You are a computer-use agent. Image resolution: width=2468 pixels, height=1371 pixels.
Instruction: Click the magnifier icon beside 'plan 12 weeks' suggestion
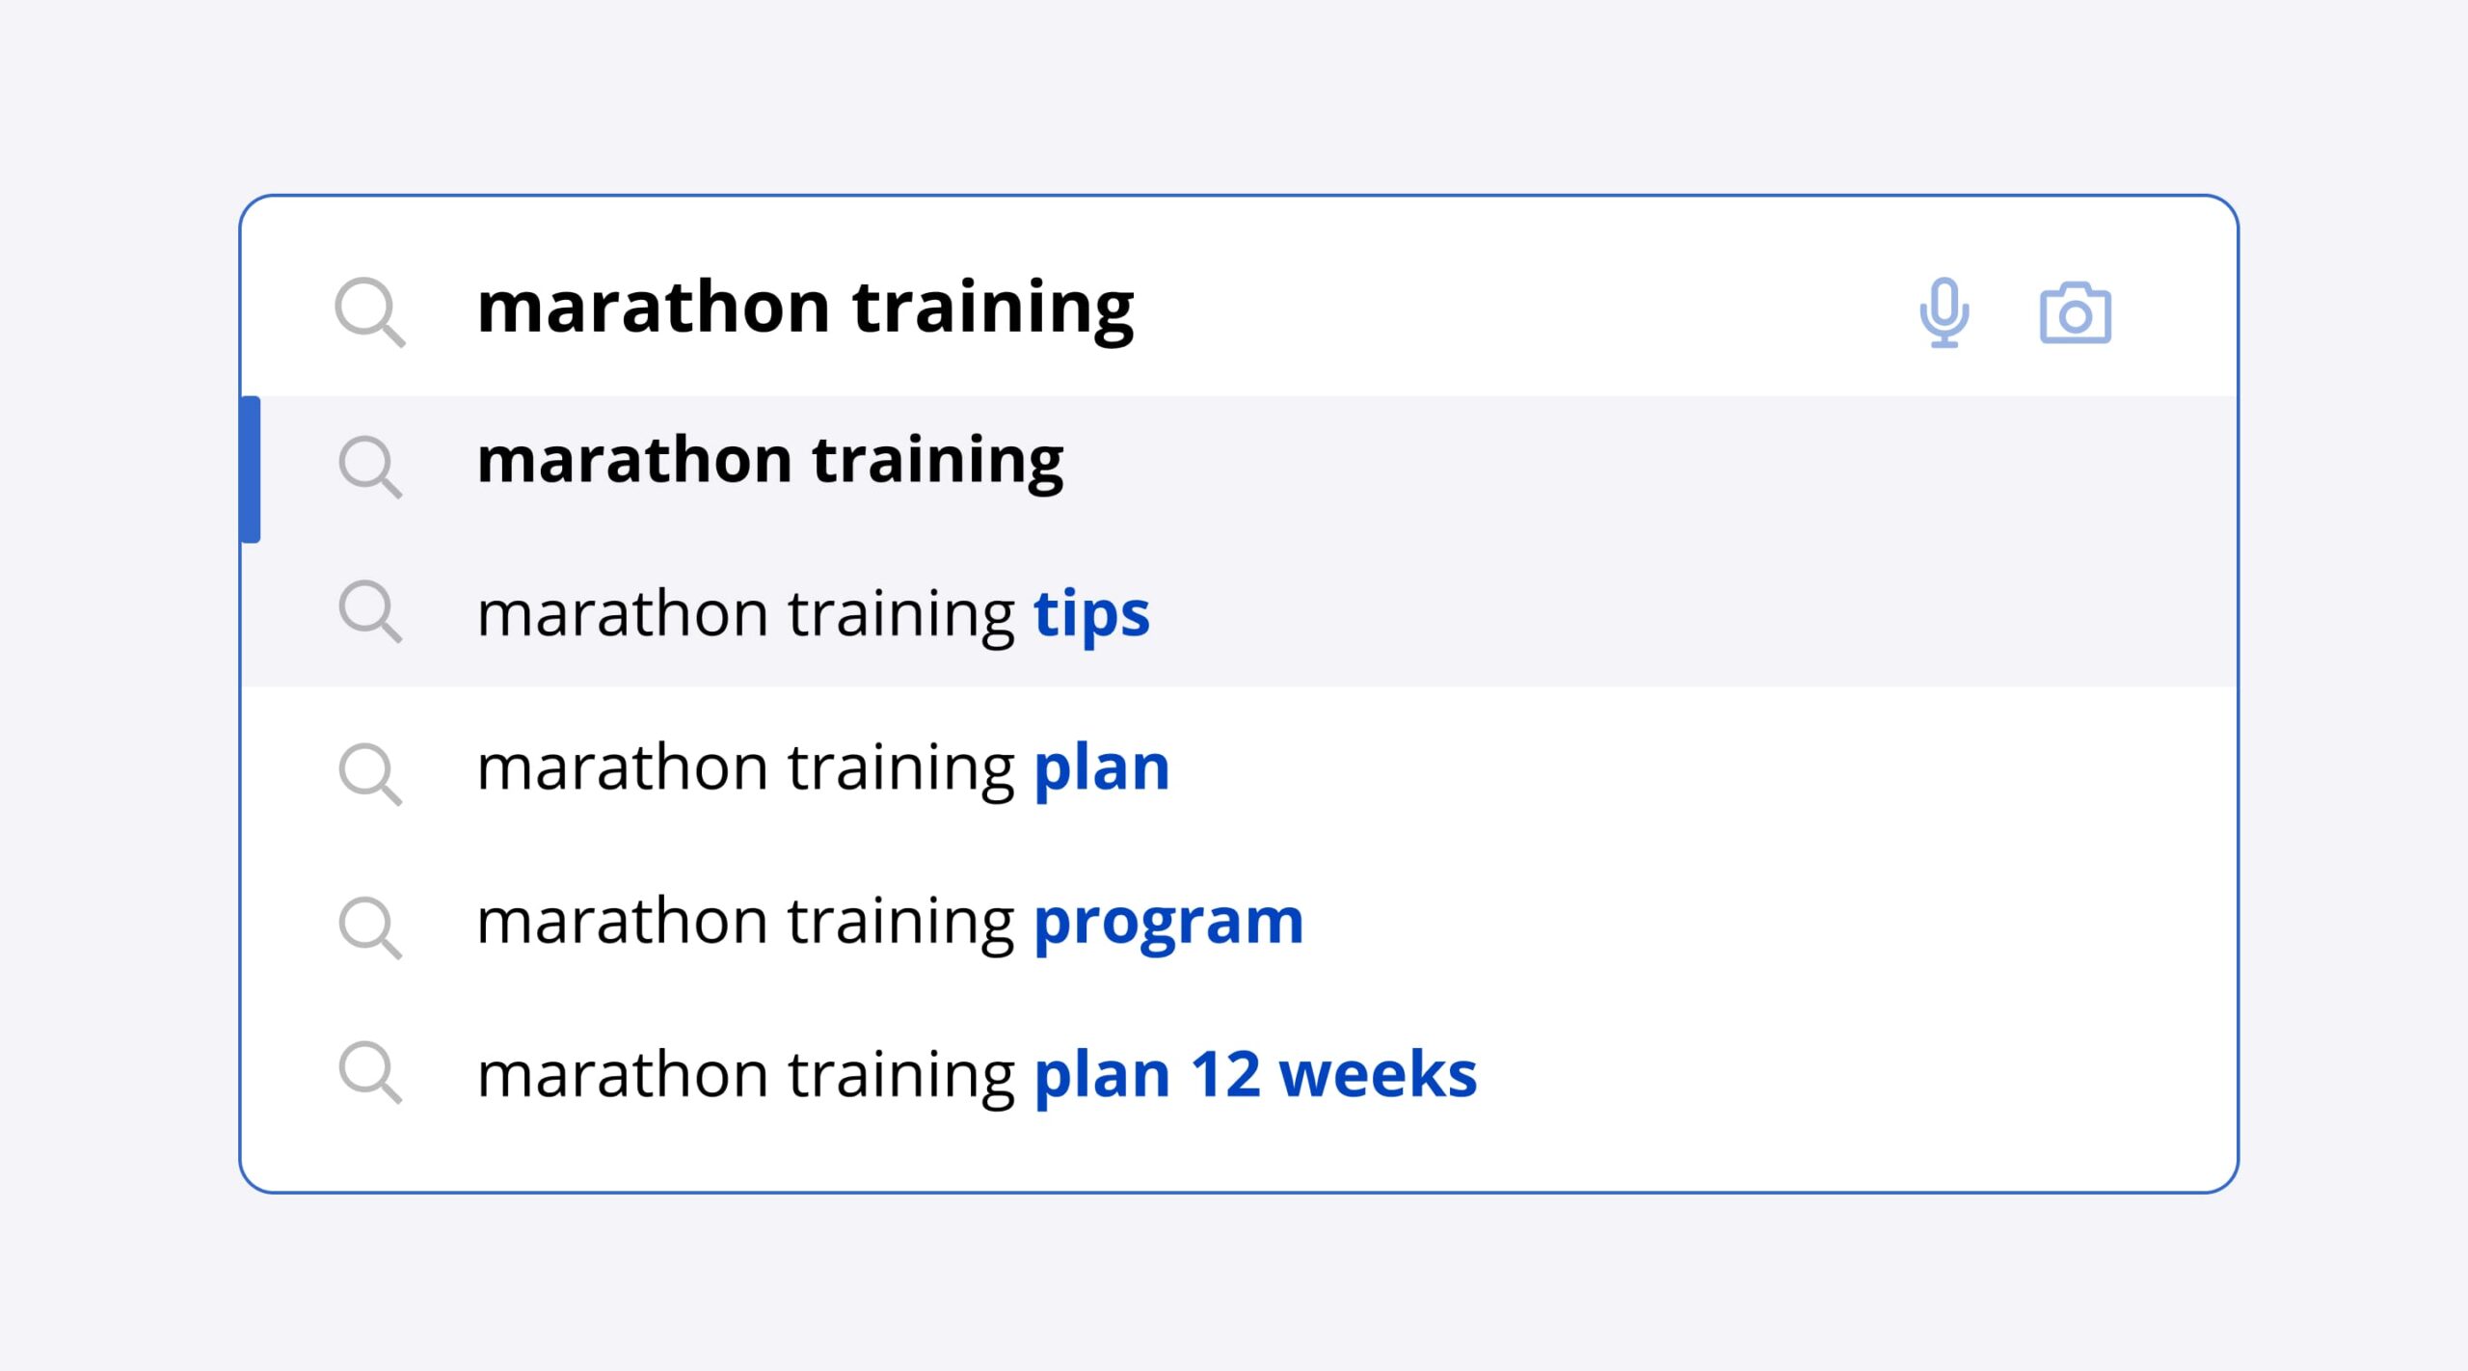click(368, 1071)
